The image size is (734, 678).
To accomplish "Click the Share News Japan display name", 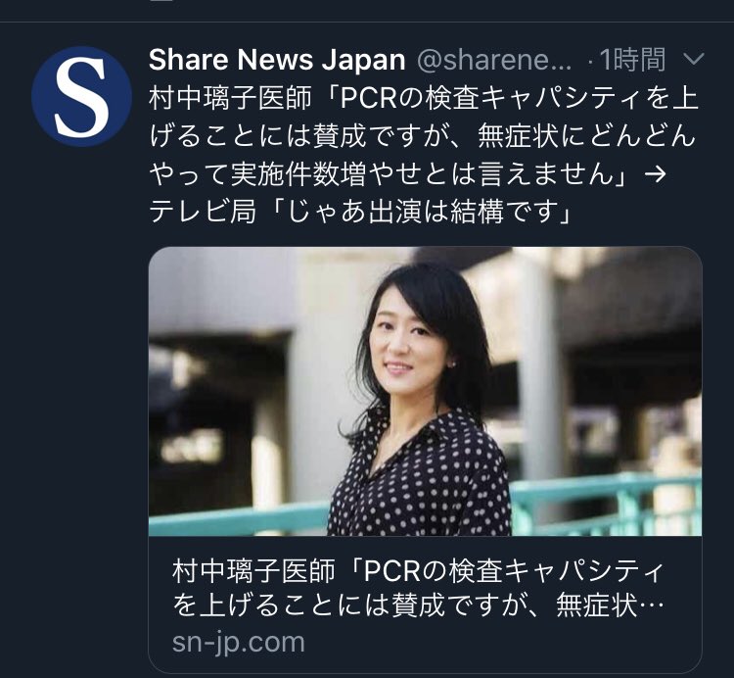I will (x=277, y=60).
